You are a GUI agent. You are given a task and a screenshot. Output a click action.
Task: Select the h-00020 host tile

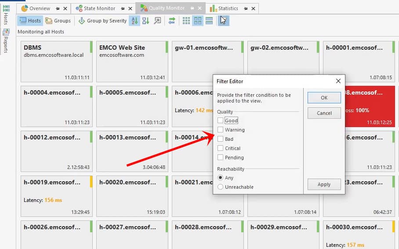coord(132,196)
